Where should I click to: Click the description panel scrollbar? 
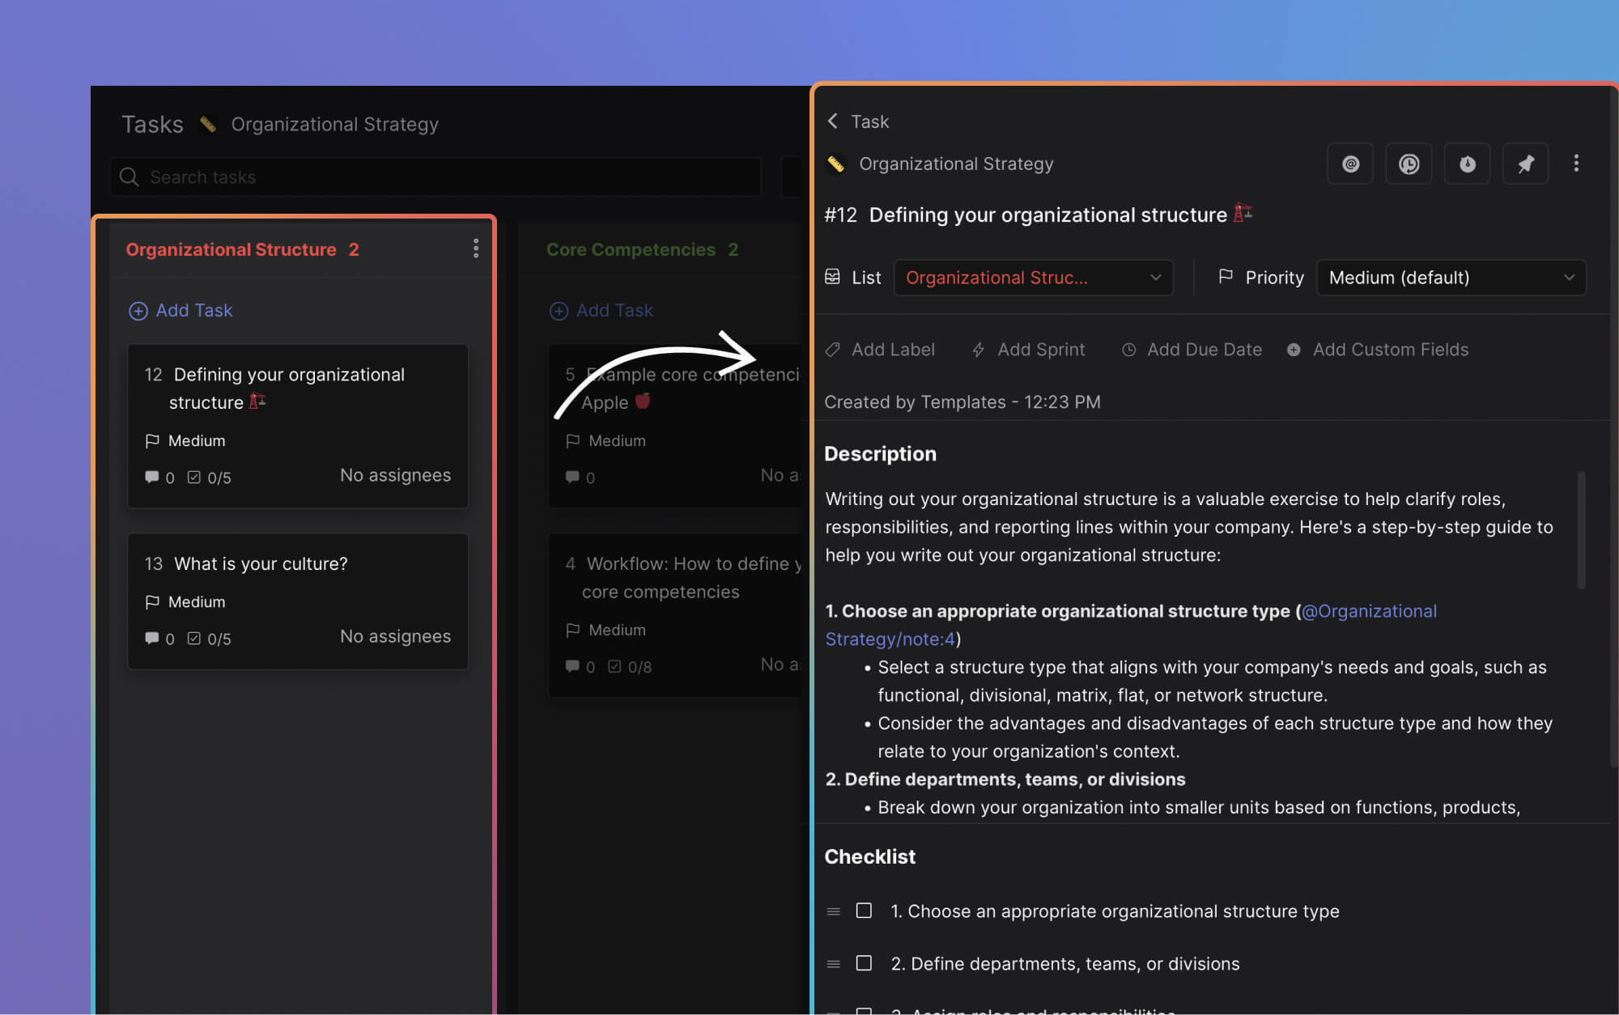point(1581,530)
